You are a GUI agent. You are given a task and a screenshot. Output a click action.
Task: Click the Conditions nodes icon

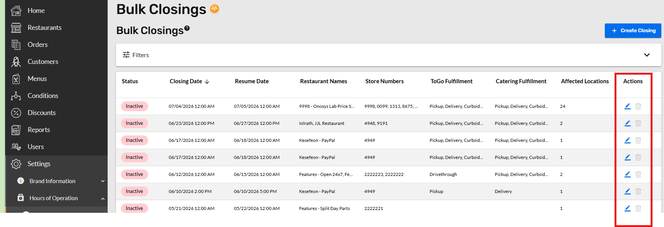(x=16, y=96)
